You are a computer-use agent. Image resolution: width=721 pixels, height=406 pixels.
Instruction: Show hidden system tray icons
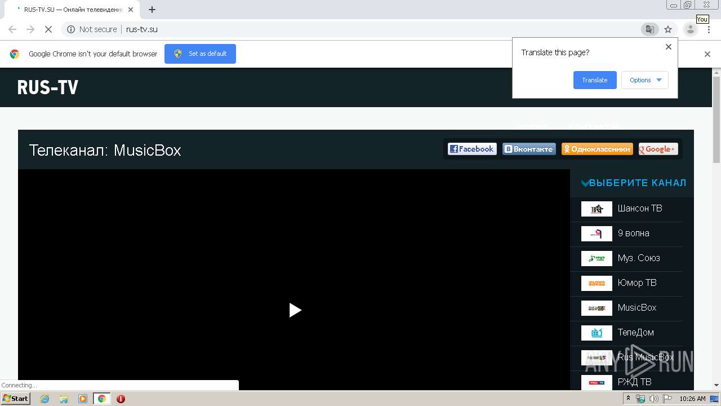click(x=629, y=399)
